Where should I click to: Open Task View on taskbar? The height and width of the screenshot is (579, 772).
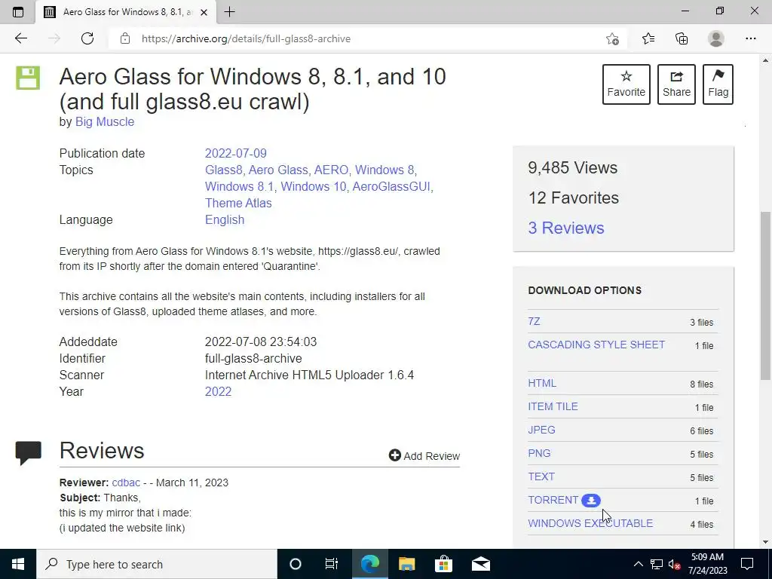(x=332, y=564)
